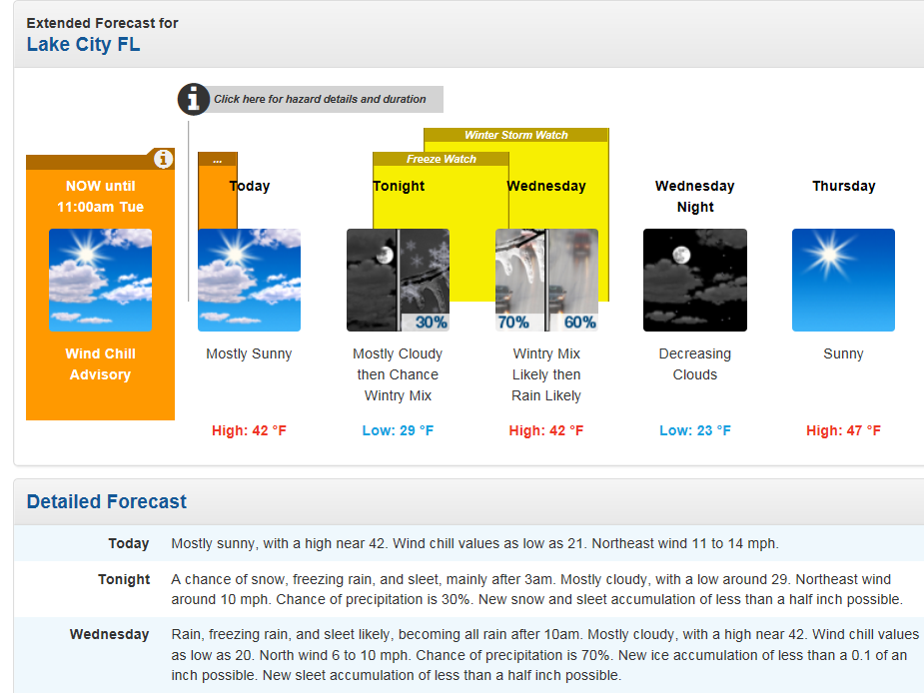Click the Lake City FL location heading
This screenshot has width=924, height=693.
coord(83,45)
